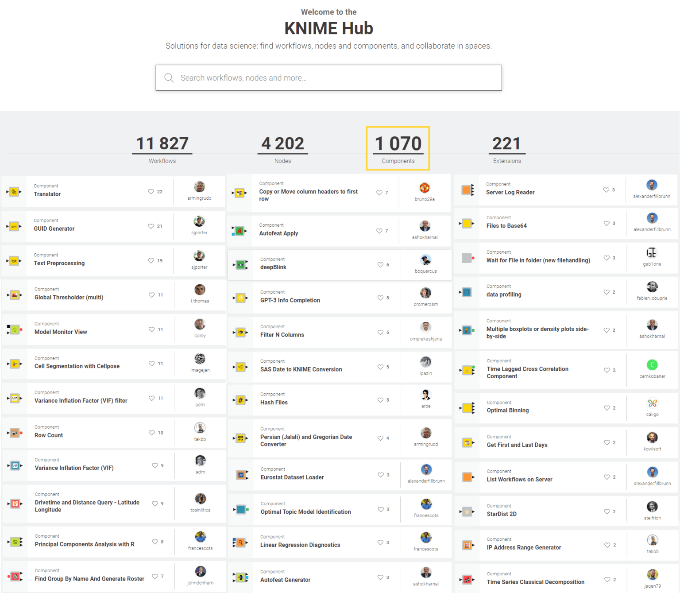The height and width of the screenshot is (593, 680).
Task: Open Persian (Jalali) and Gregorian Date Converter
Action: (306, 441)
